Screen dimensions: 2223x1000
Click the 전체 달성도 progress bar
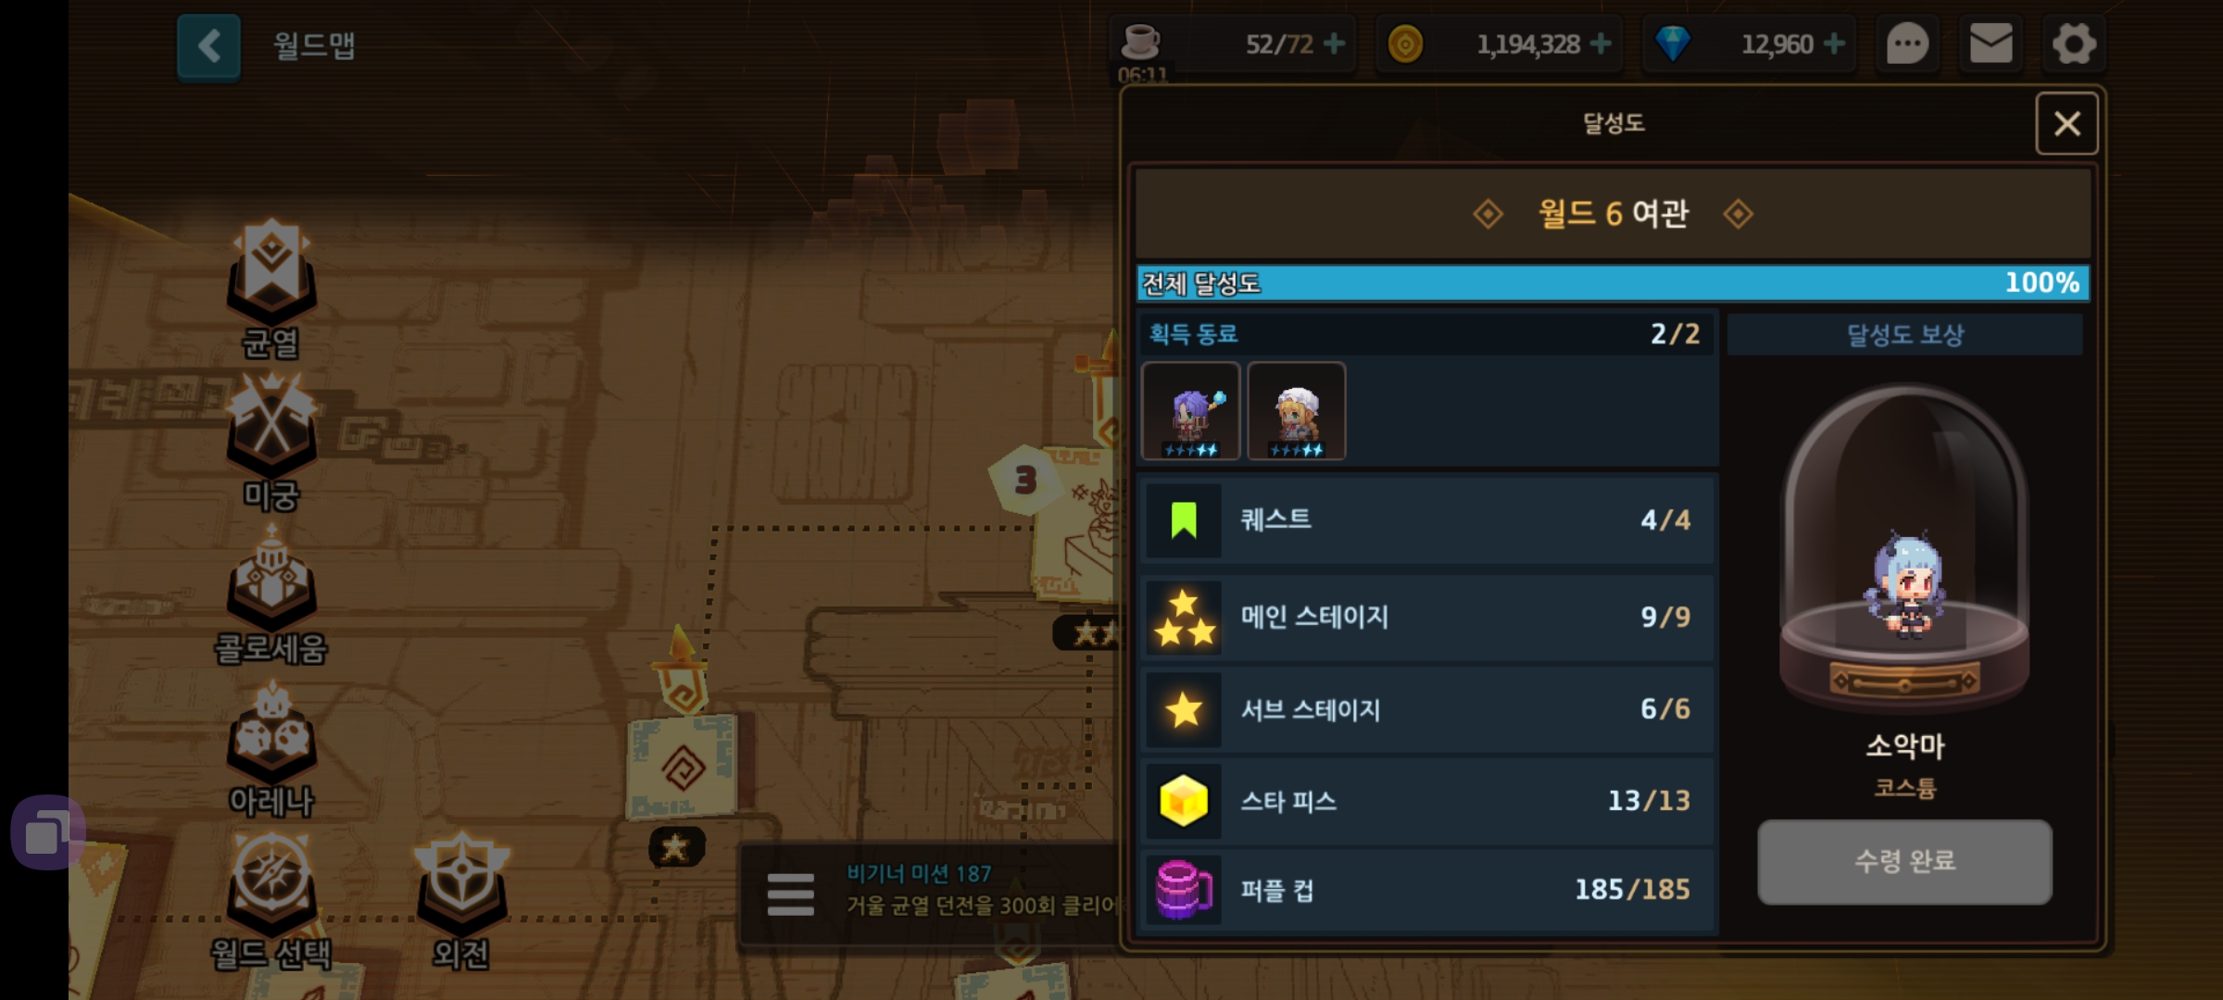coord(1613,282)
